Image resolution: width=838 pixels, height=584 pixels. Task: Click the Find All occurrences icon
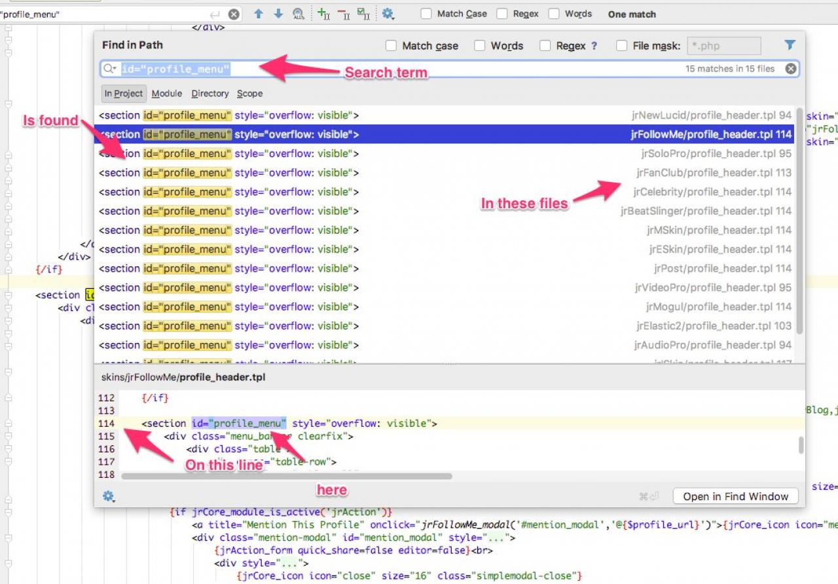(299, 14)
